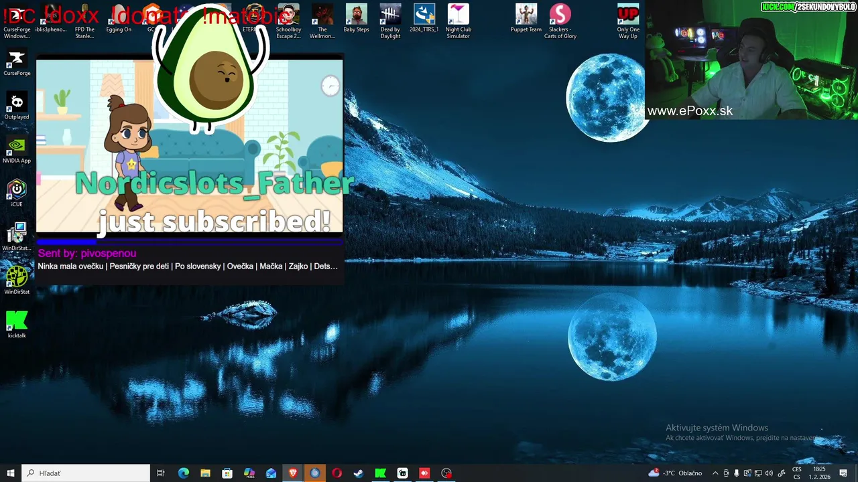
Task: Expand hidden system tray icons chevron
Action: pos(715,473)
